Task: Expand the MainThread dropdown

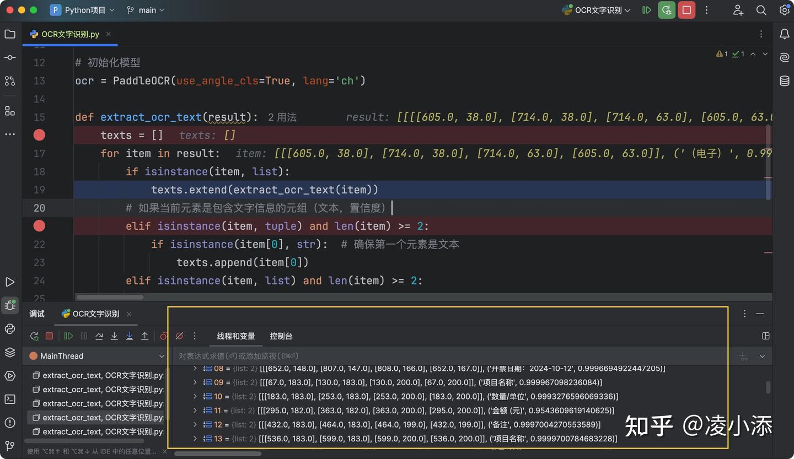Action: (x=162, y=356)
